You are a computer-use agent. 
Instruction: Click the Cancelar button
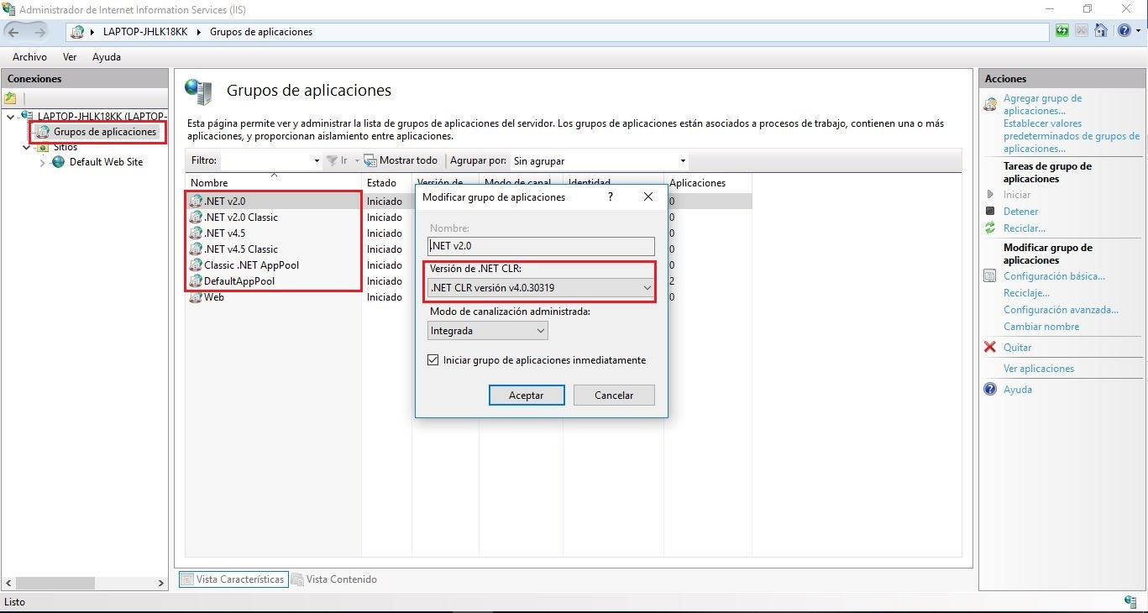click(614, 395)
